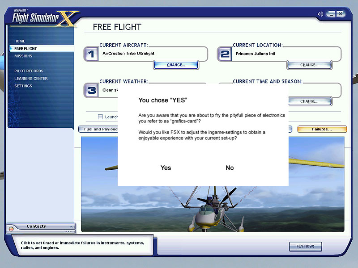
Task: Click the number 1 aircraft step icon
Action: (91, 54)
